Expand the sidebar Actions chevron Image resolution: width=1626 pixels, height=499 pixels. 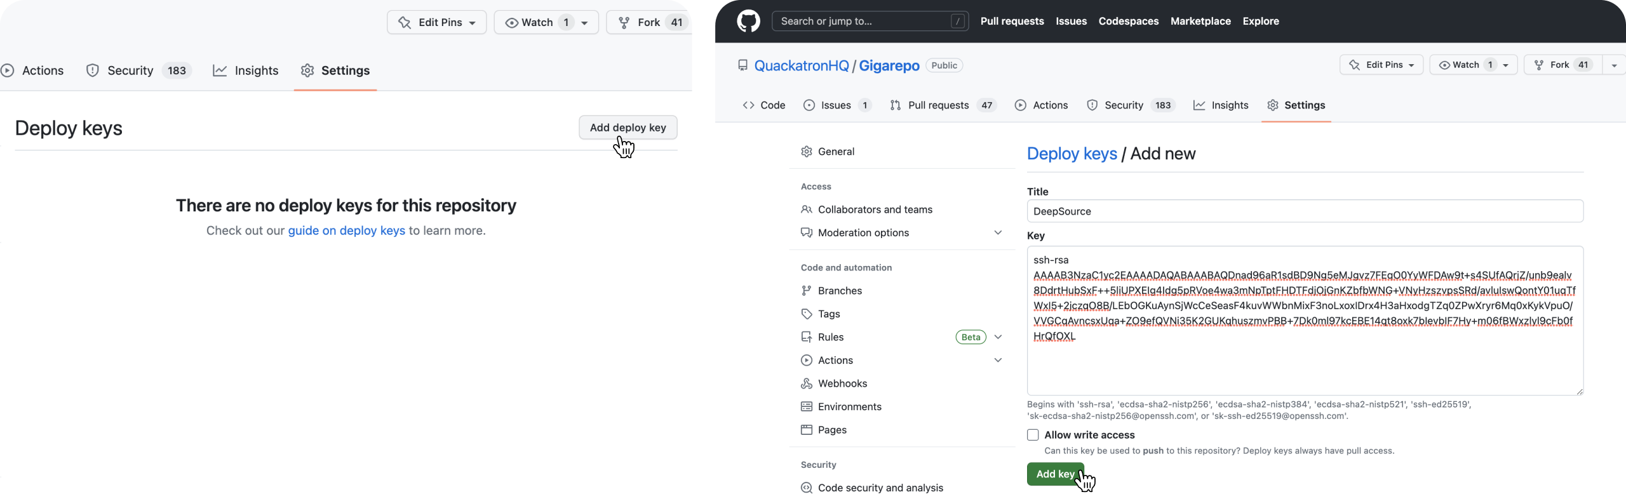[x=998, y=361]
